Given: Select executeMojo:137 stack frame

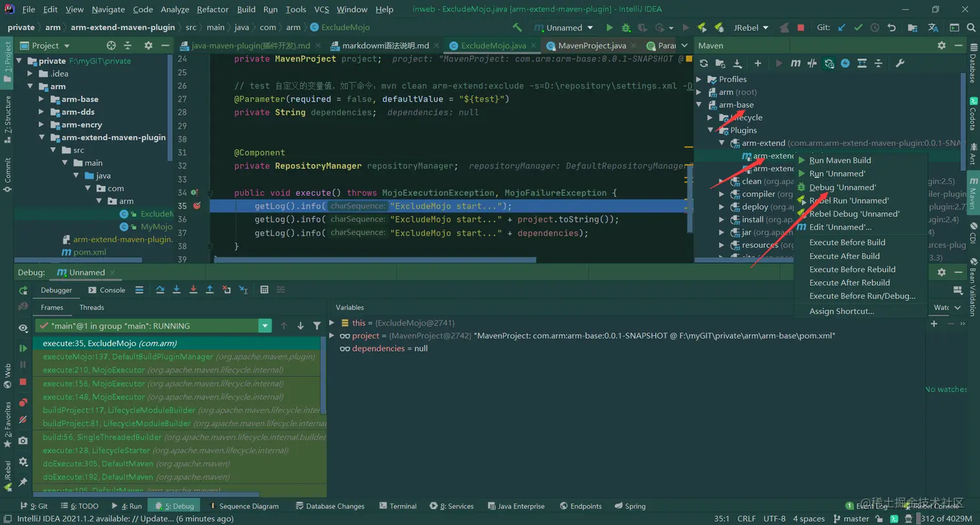Looking at the screenshot, I should [x=178, y=357].
